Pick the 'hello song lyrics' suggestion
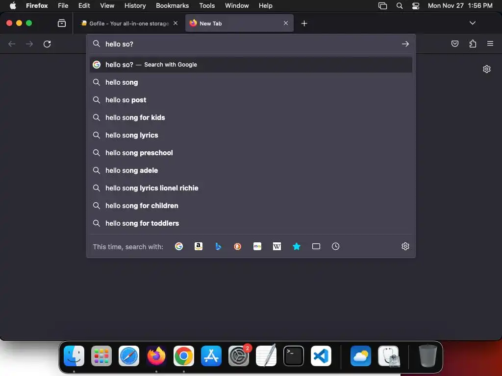The height and width of the screenshot is (376, 502). pos(251,135)
